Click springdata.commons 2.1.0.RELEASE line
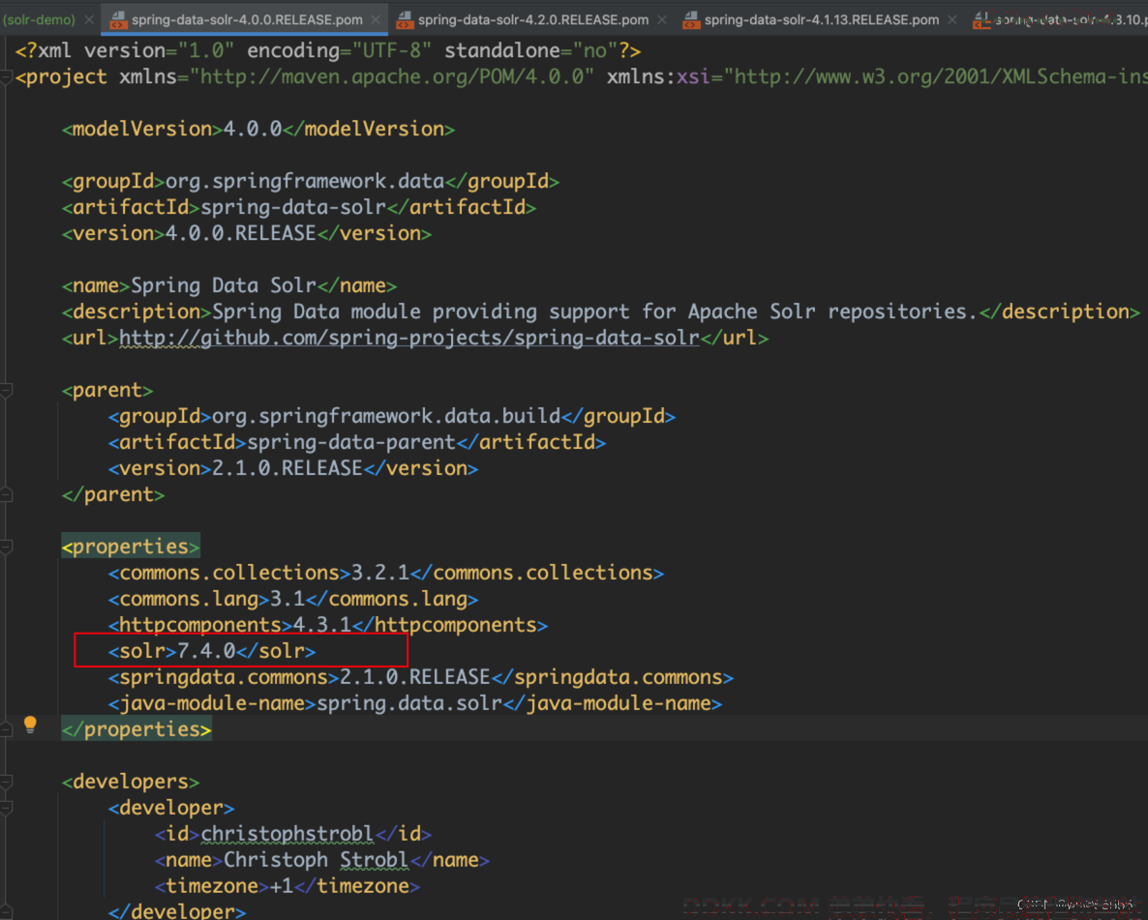1148x920 pixels. tap(421, 678)
